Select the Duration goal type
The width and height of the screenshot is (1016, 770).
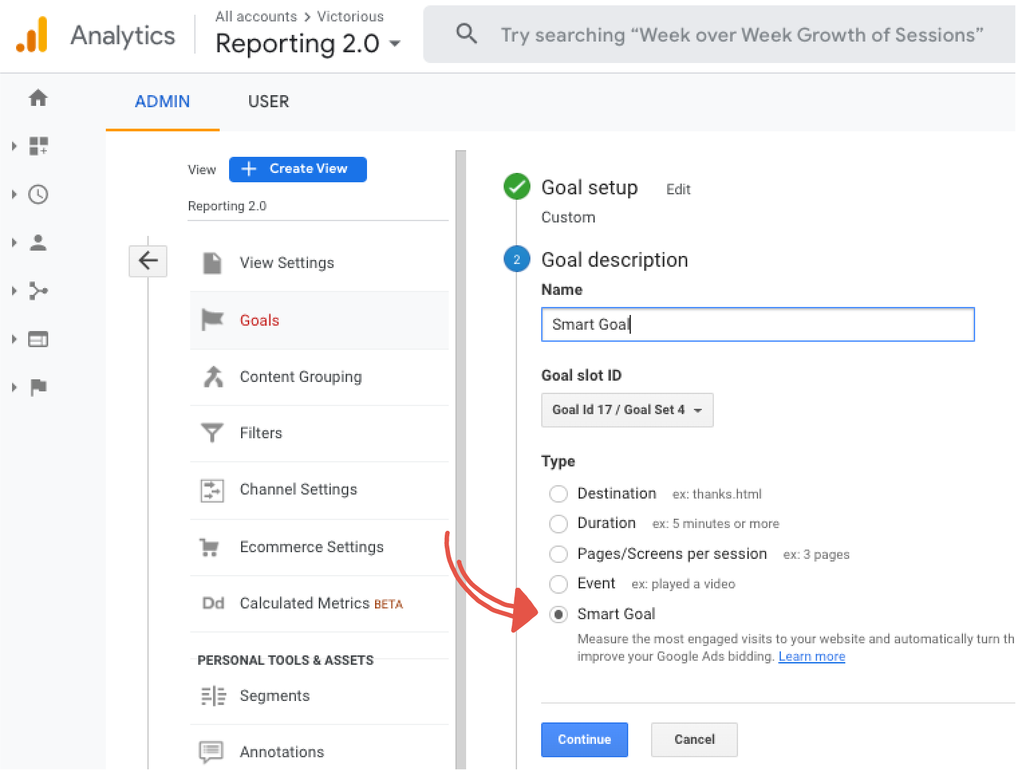click(558, 523)
